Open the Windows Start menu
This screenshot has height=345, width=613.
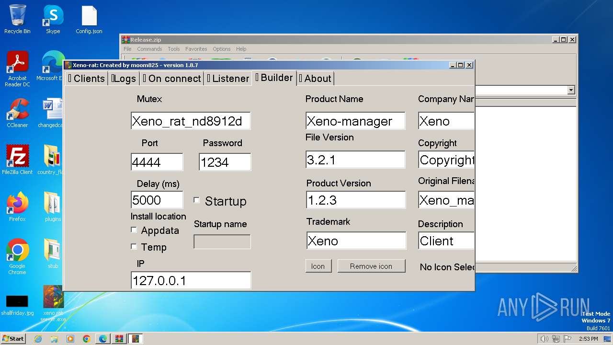[13, 339]
